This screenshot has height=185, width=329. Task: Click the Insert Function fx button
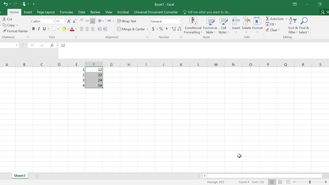(52, 45)
